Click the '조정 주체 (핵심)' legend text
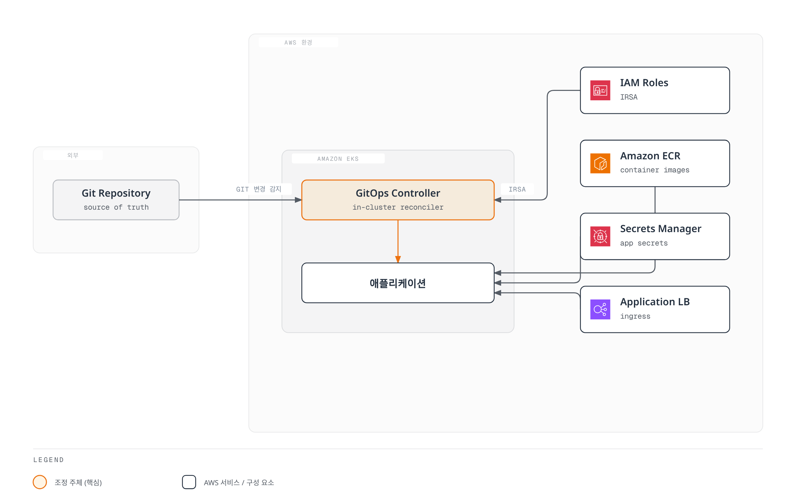 click(78, 482)
